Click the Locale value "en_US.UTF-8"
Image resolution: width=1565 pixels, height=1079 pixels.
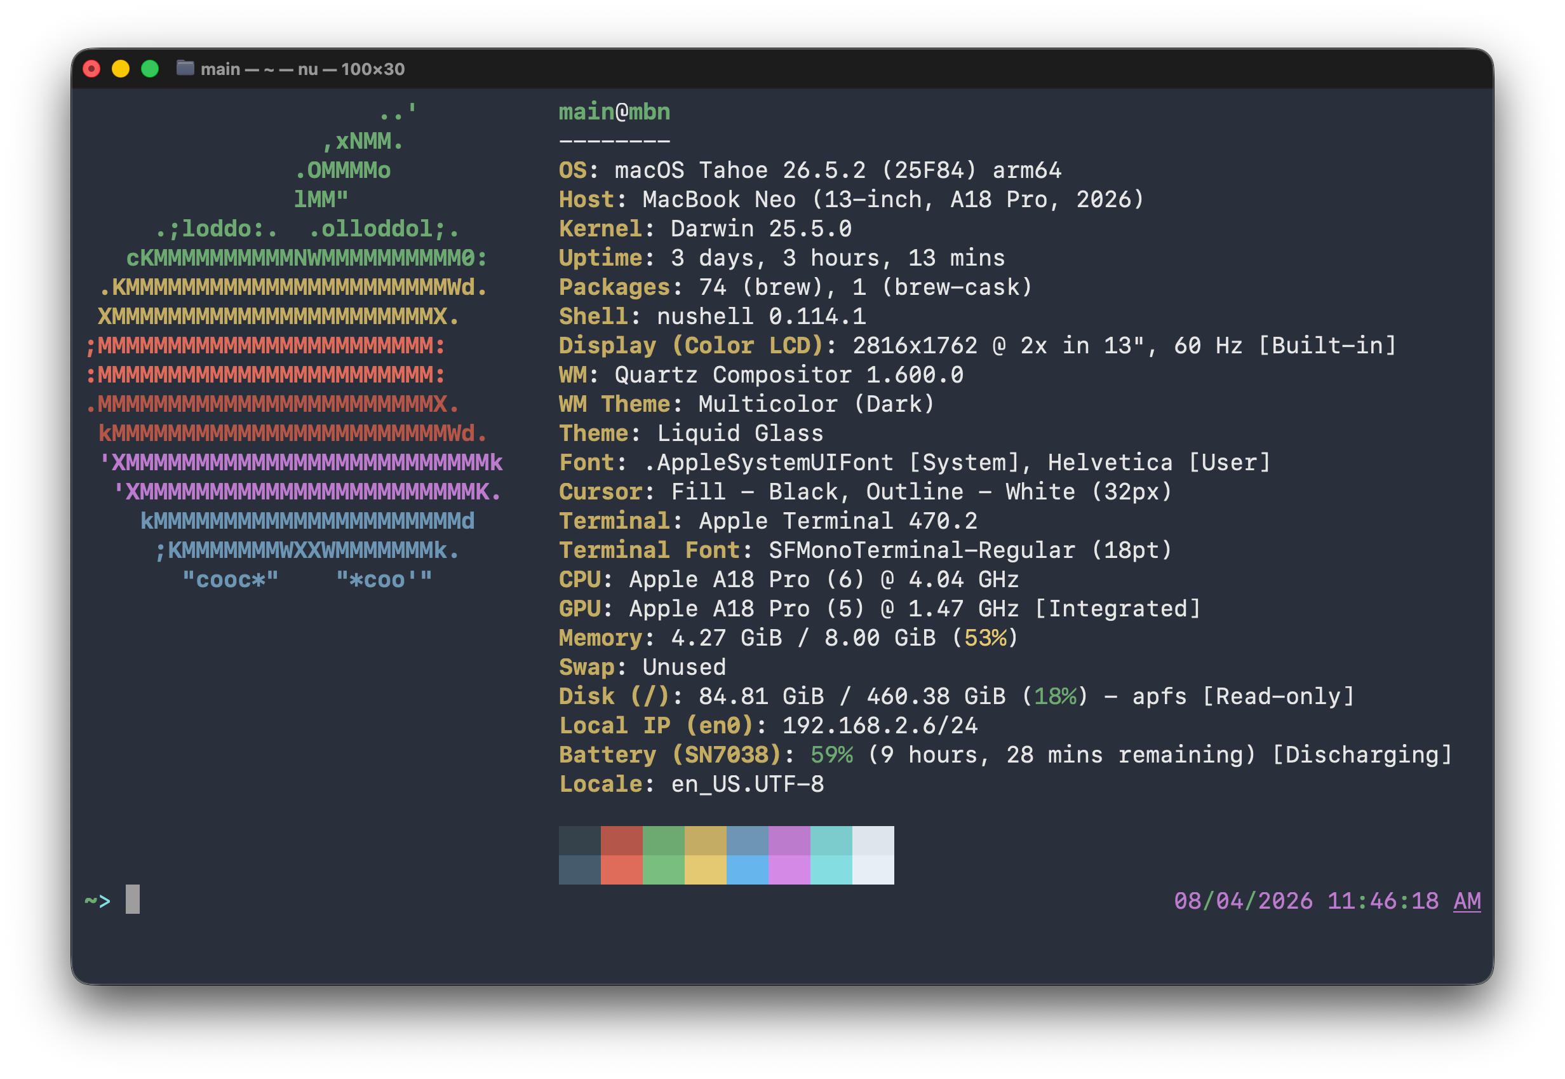point(748,784)
